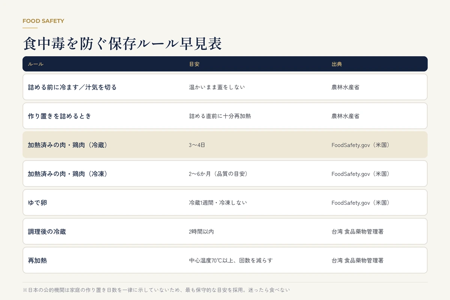Screen dimensions: 450x300
Task: Select the rule "作り置きを詰めるとき"
Action: [x=60, y=116]
